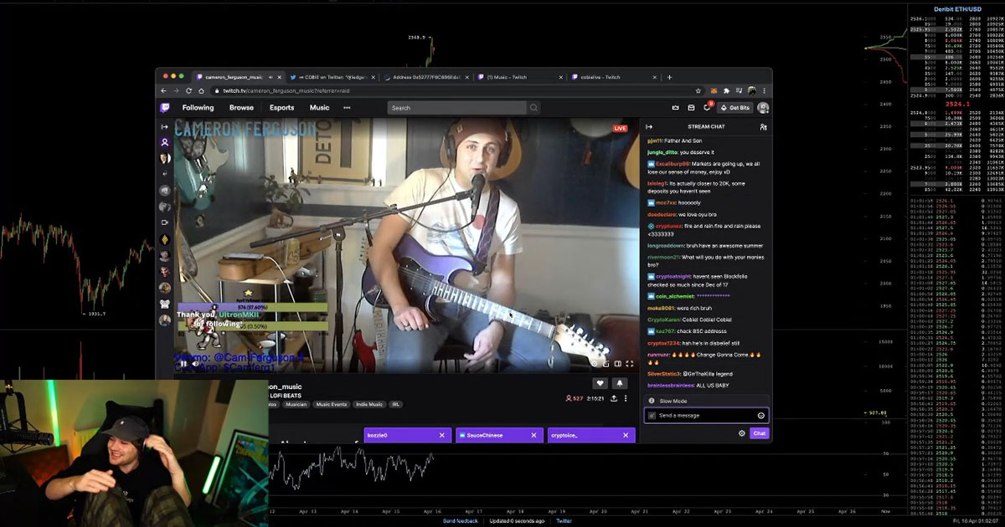Click the cameron_ferguson_music channel name
Viewport: 1005px width, 527px height.
pos(285,386)
